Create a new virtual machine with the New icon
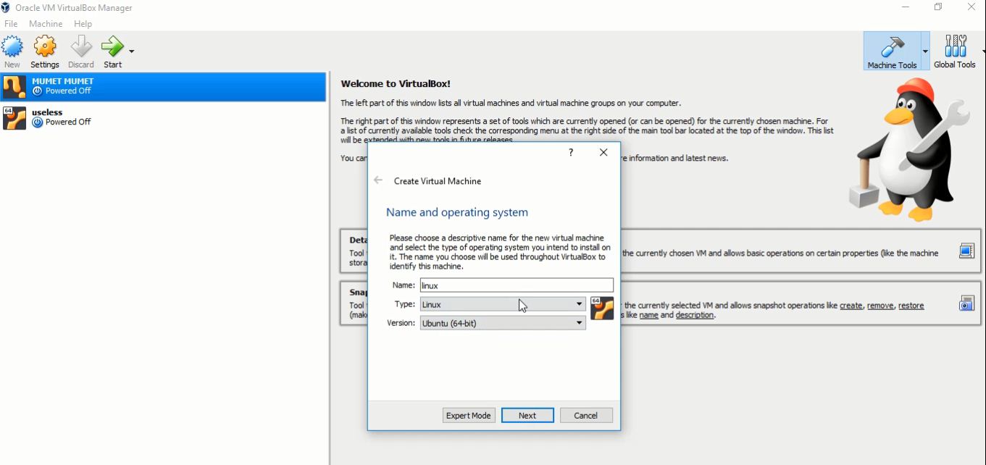This screenshot has width=986, height=465. click(12, 47)
